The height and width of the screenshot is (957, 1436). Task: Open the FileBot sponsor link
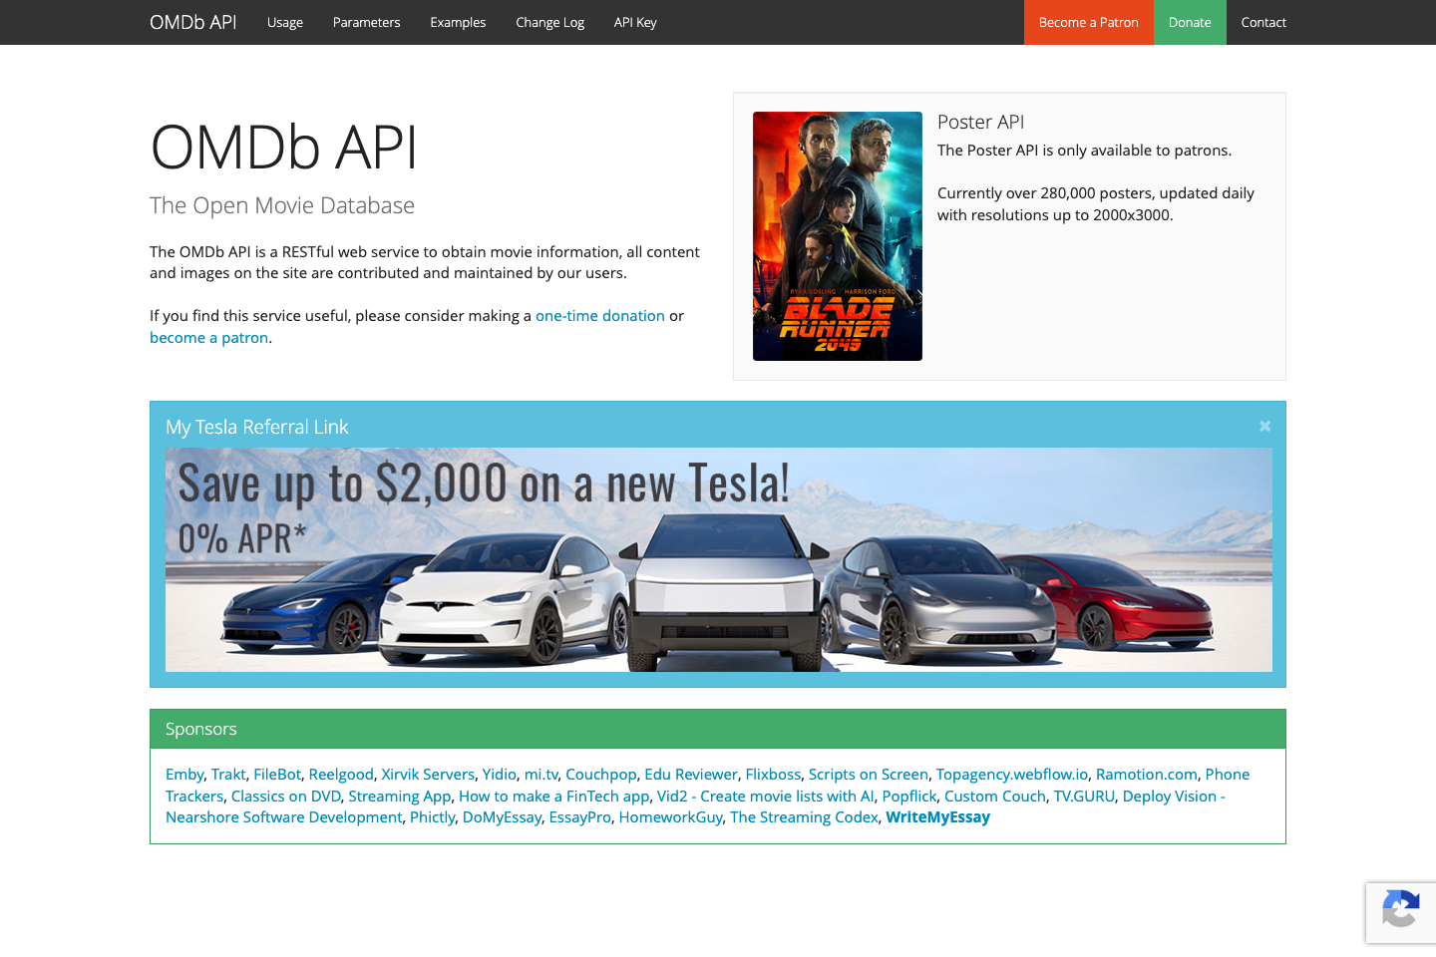pos(279,774)
